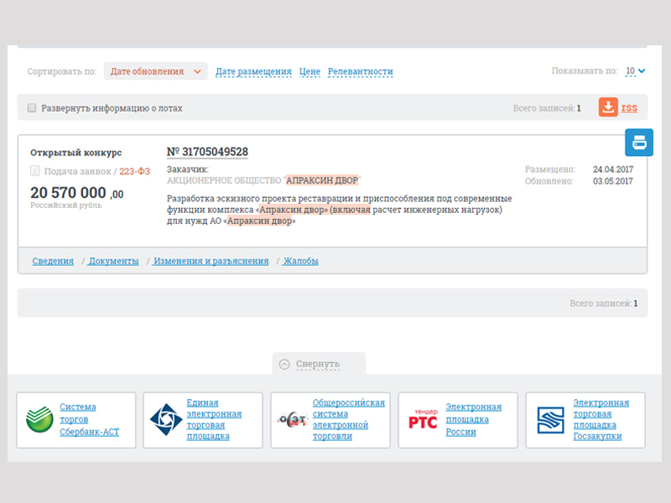
Task: Click the document icon beside Подача заявок
Action: click(x=35, y=171)
